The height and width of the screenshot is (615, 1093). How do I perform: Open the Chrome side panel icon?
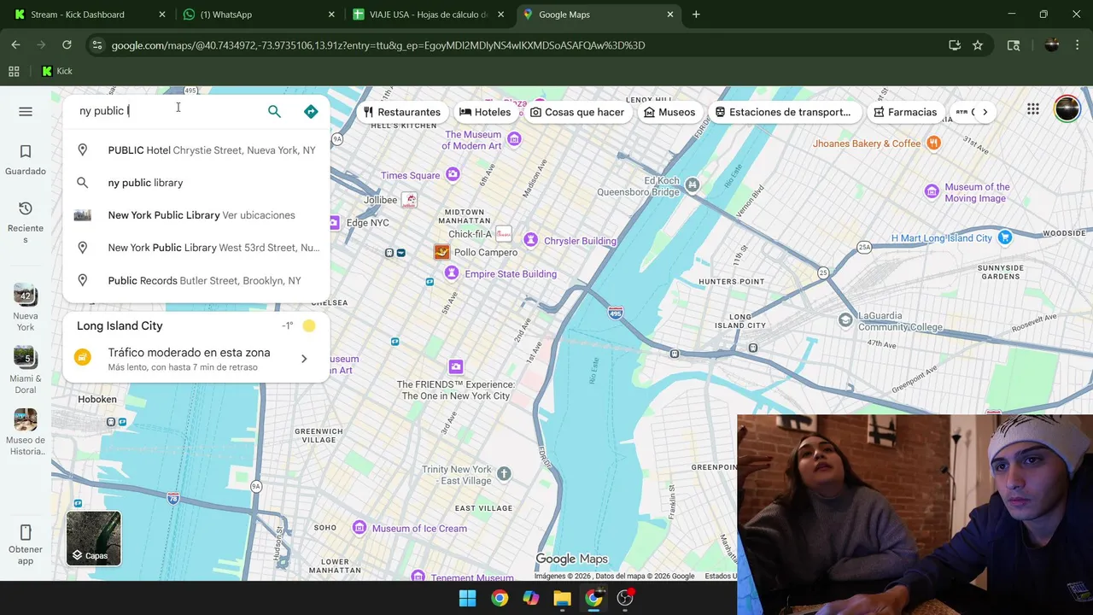[x=1014, y=45]
